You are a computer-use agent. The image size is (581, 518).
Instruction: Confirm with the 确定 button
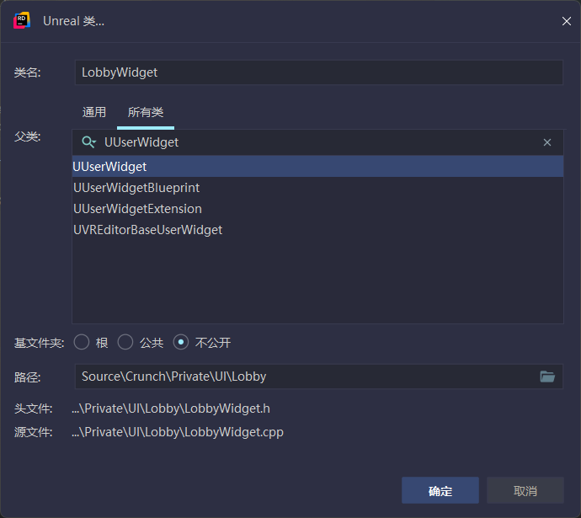click(x=440, y=490)
